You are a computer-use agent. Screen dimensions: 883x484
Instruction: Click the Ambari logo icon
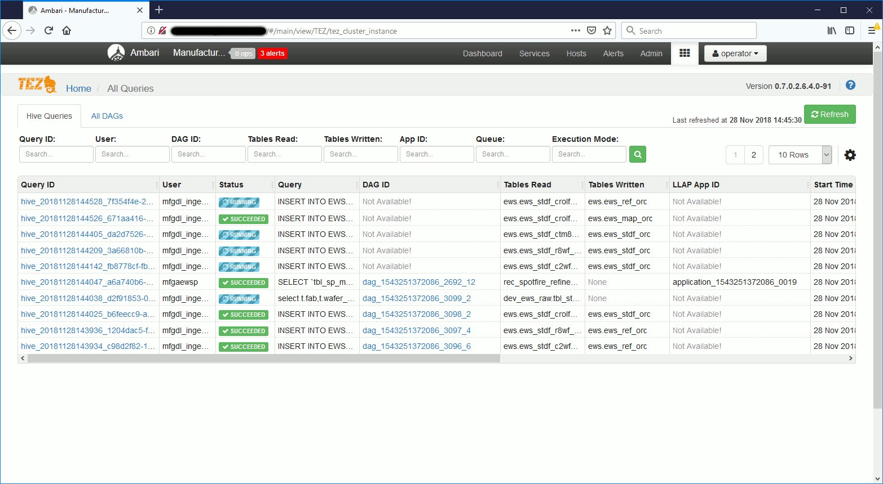pos(116,53)
